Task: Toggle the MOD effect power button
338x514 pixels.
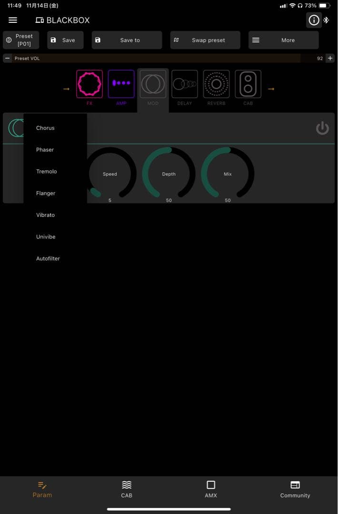Action: tap(322, 128)
